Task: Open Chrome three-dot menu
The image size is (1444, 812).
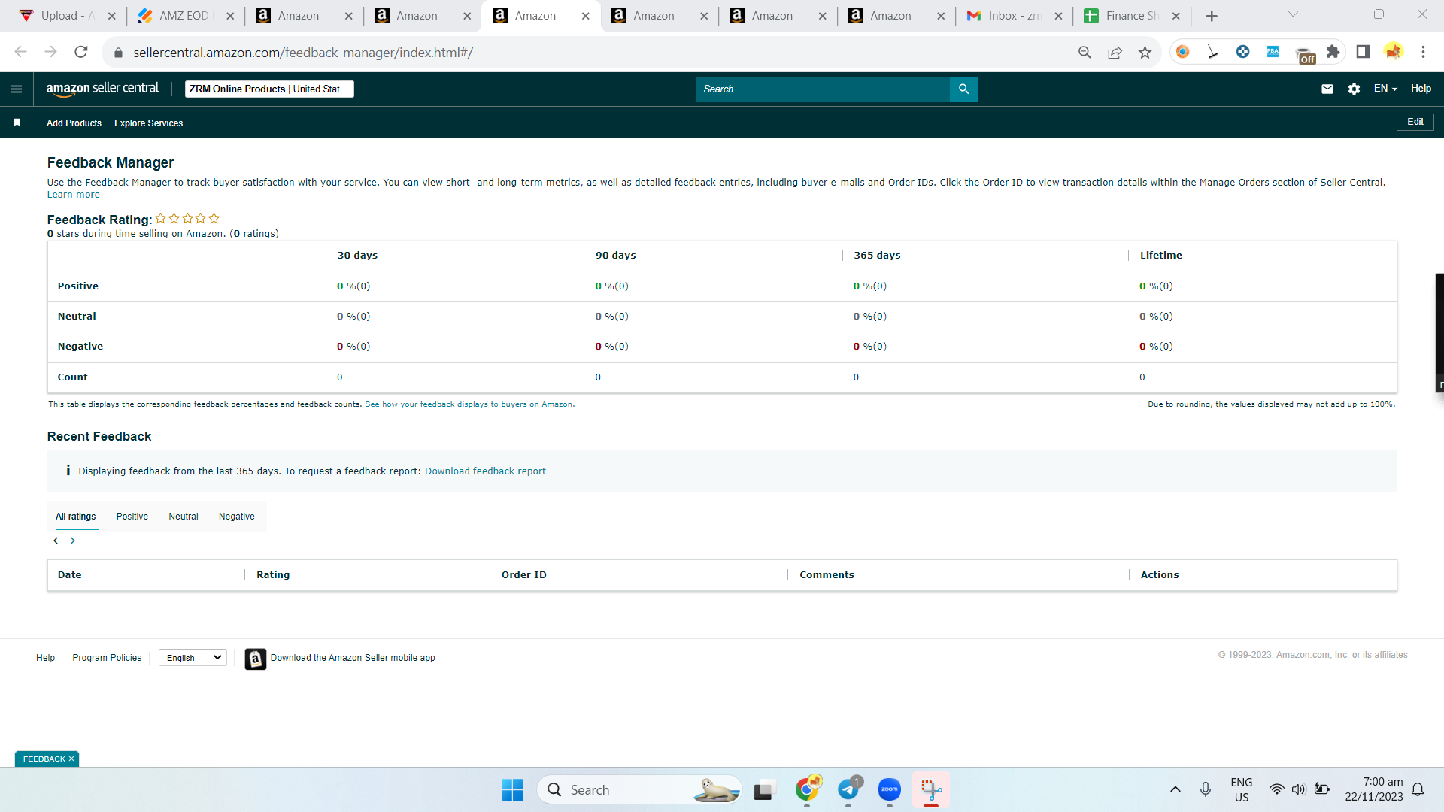Action: click(x=1423, y=52)
